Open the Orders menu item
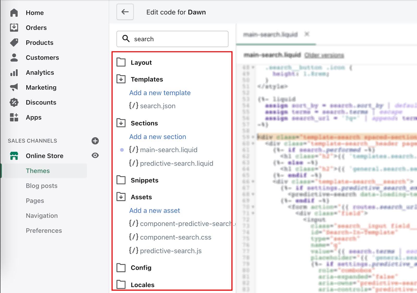 click(36, 28)
